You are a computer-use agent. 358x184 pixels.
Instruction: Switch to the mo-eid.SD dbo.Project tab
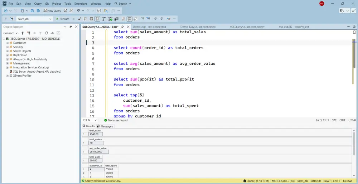[294, 27]
